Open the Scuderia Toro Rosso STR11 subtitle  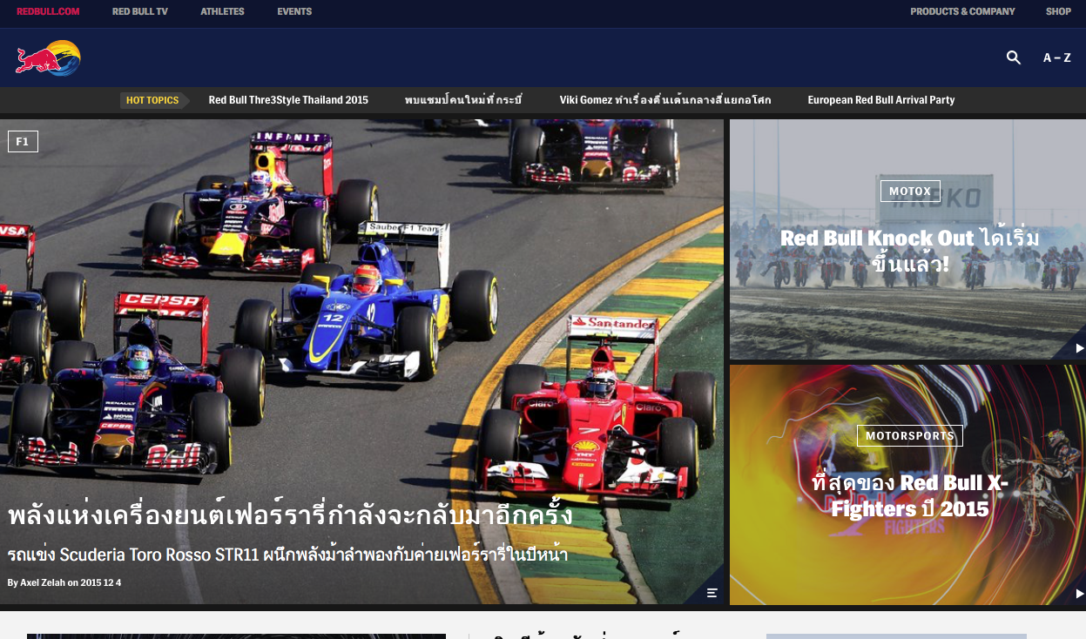[x=288, y=554]
